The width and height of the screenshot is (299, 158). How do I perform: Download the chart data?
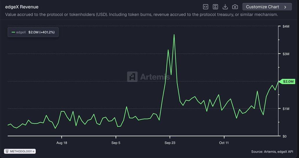225,7
